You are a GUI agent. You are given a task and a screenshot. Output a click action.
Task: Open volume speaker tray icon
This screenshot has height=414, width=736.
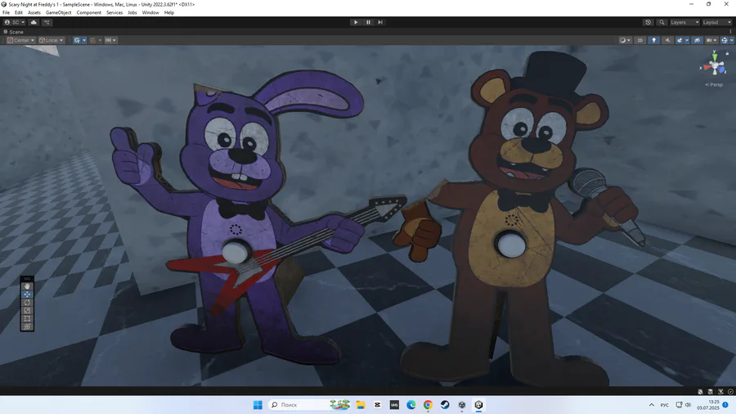688,405
